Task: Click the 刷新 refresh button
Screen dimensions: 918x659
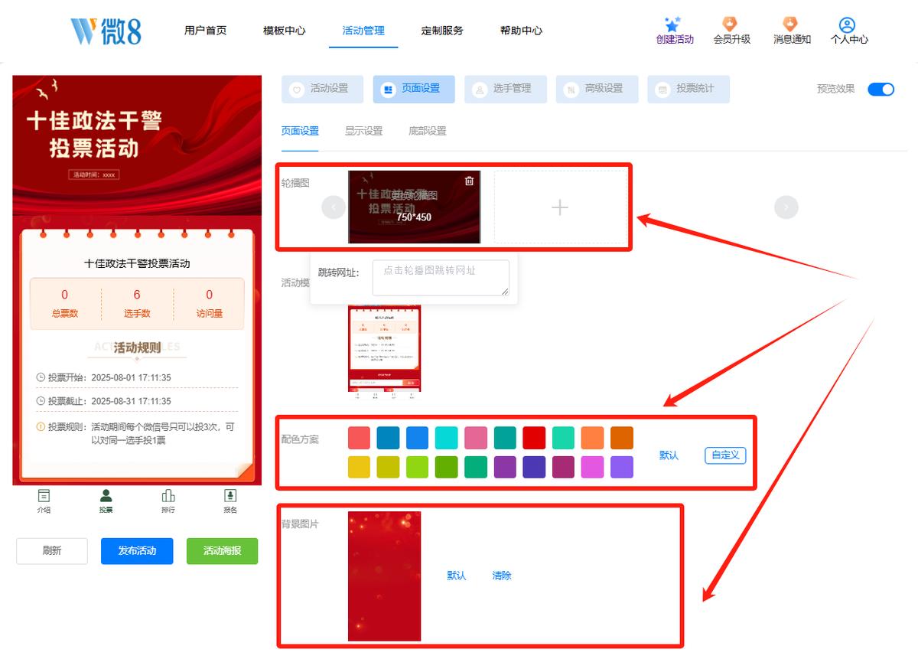Action: [52, 551]
